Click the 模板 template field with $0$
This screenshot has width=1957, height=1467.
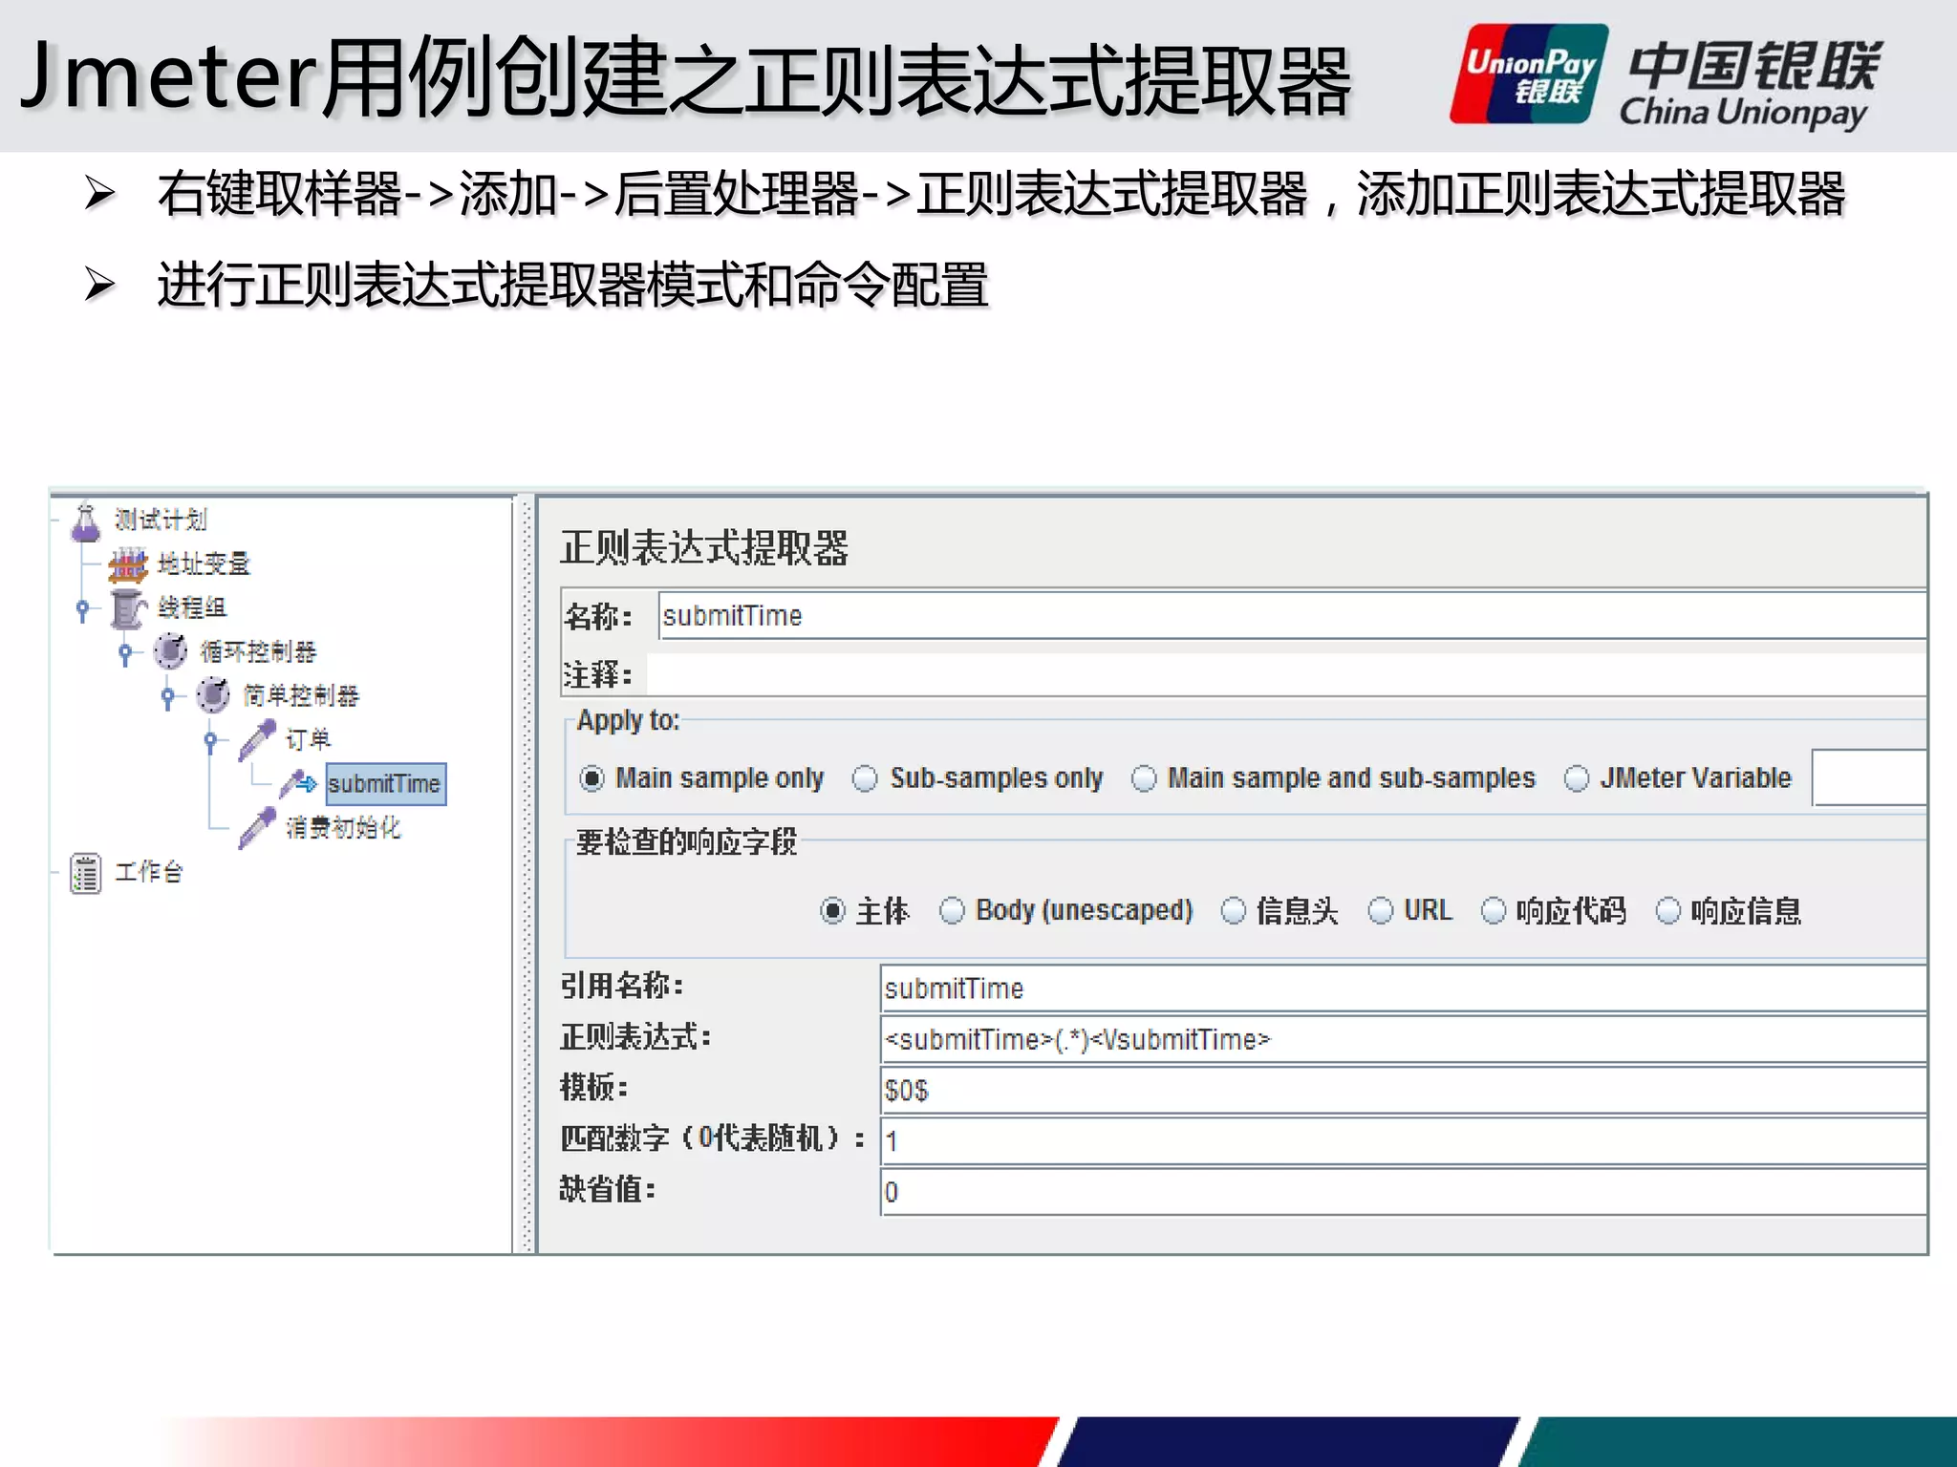point(1403,1091)
